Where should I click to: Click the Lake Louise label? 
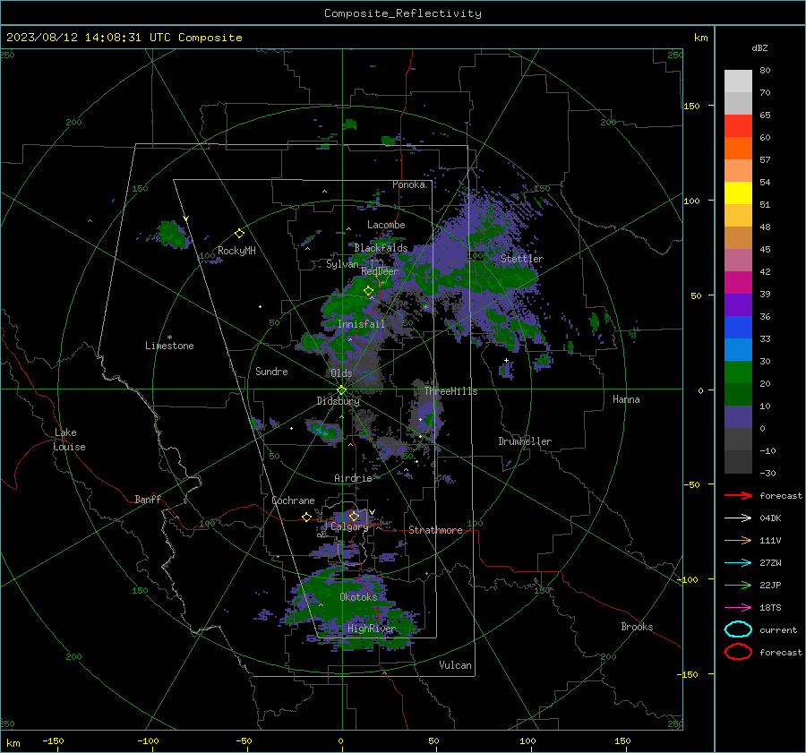pos(69,440)
